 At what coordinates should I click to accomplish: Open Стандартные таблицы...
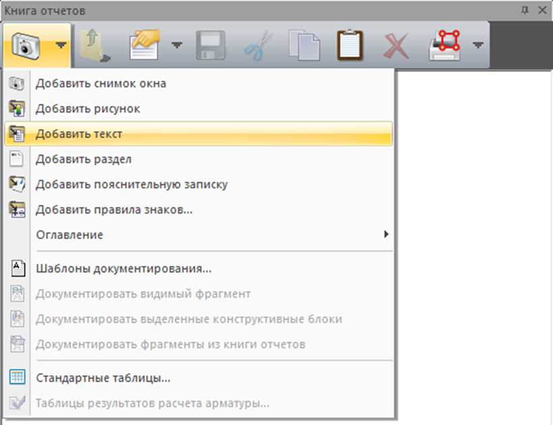[198, 378]
